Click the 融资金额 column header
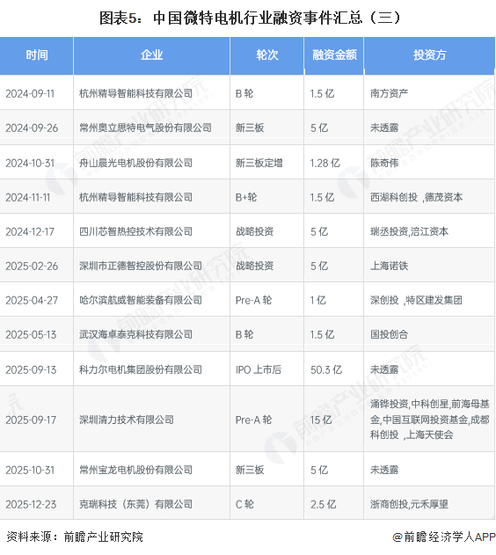This screenshot has width=496, height=555. pos(334,55)
